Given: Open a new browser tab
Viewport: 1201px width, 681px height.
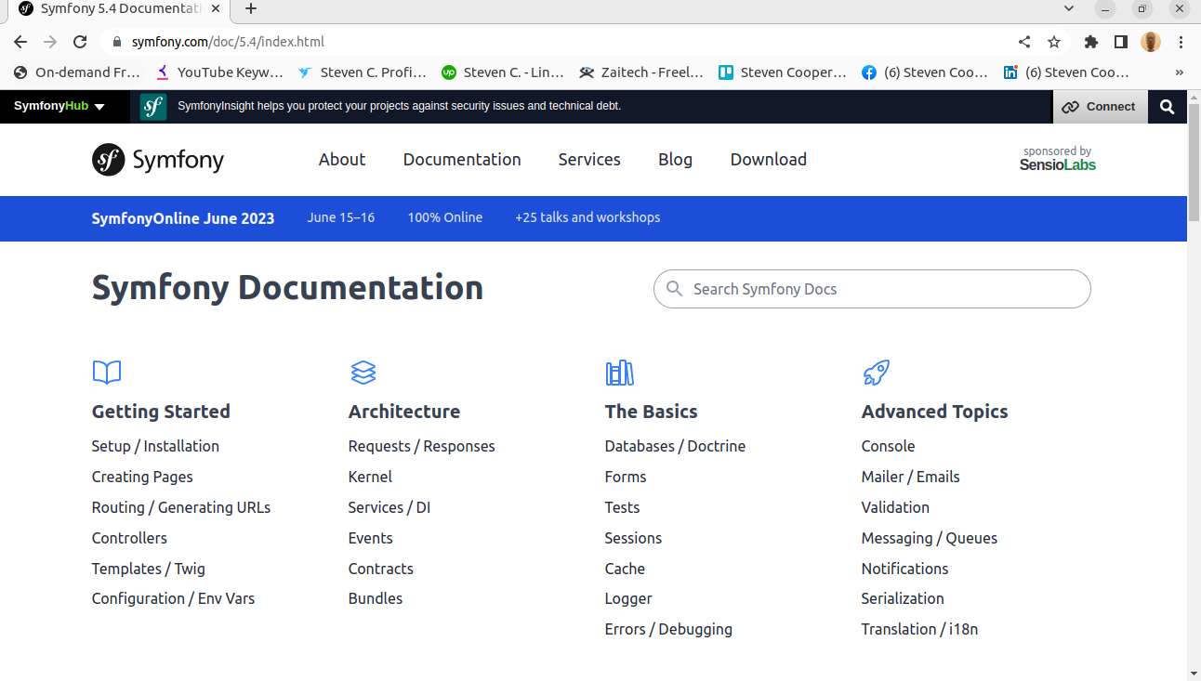Looking at the screenshot, I should click(x=251, y=9).
